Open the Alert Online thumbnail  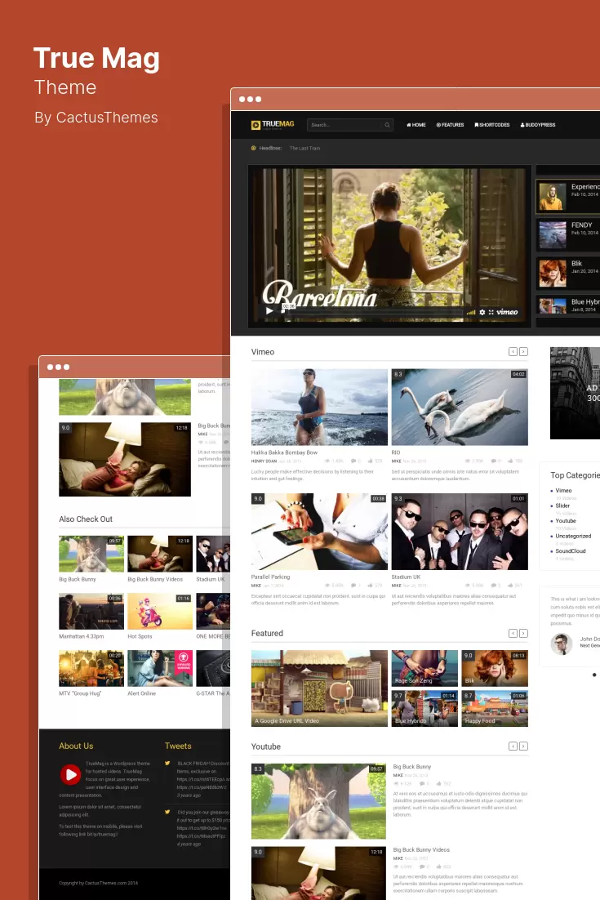coord(160,668)
